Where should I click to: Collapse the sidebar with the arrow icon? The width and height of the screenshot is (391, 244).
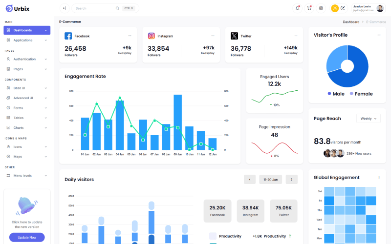click(x=65, y=8)
